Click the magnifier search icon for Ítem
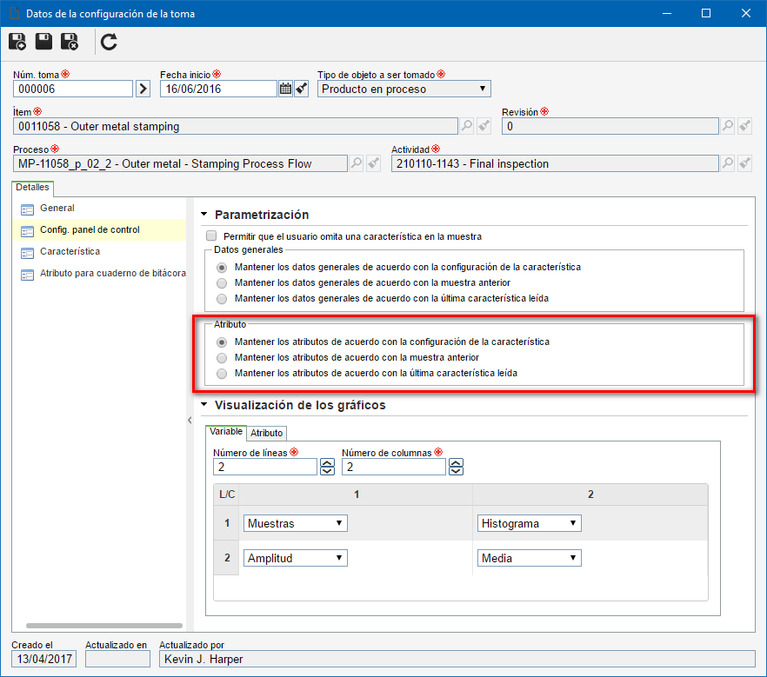 [x=467, y=126]
